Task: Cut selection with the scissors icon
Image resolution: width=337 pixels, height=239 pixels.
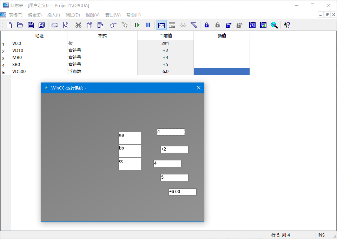Action: 78,25
